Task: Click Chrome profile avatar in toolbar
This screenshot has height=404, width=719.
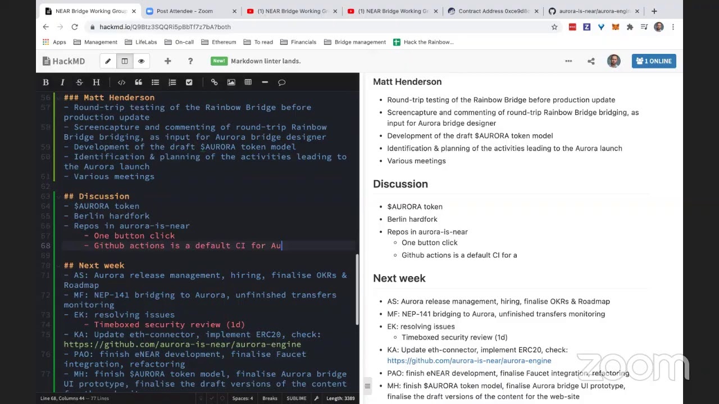Action: (x=659, y=27)
